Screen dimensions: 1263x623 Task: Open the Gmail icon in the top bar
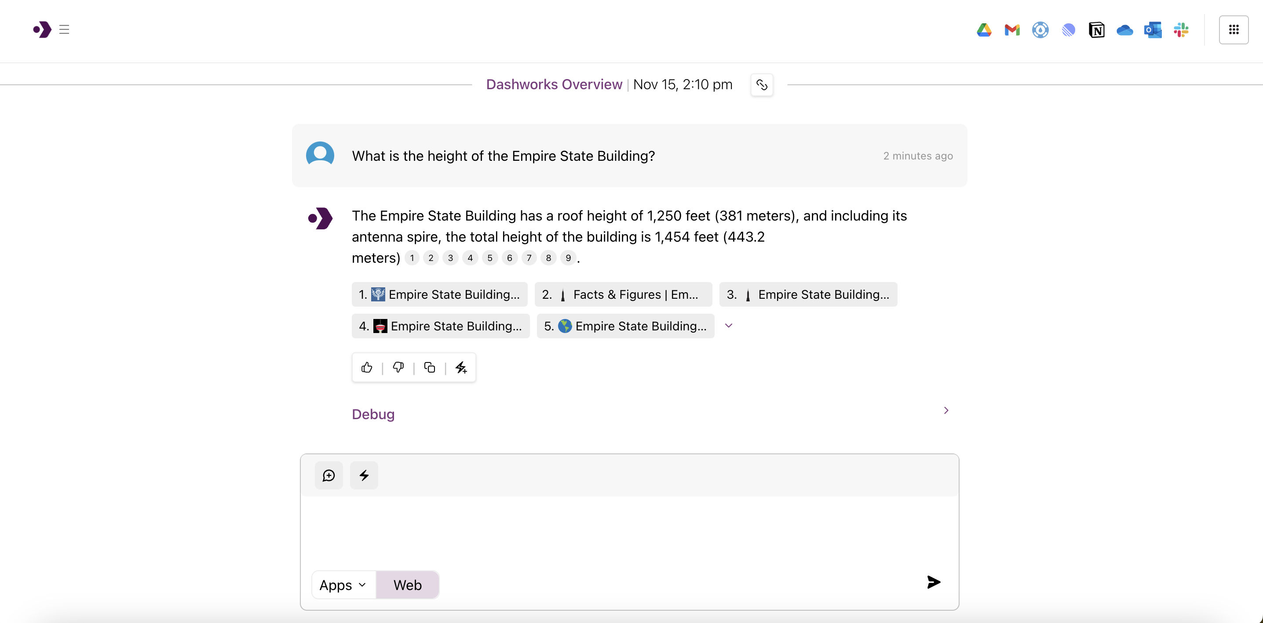tap(1012, 30)
